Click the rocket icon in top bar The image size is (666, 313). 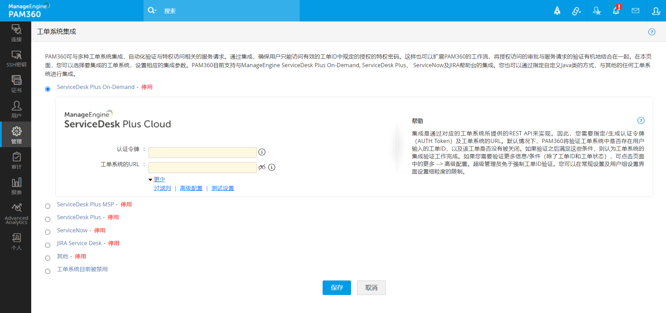pos(557,11)
